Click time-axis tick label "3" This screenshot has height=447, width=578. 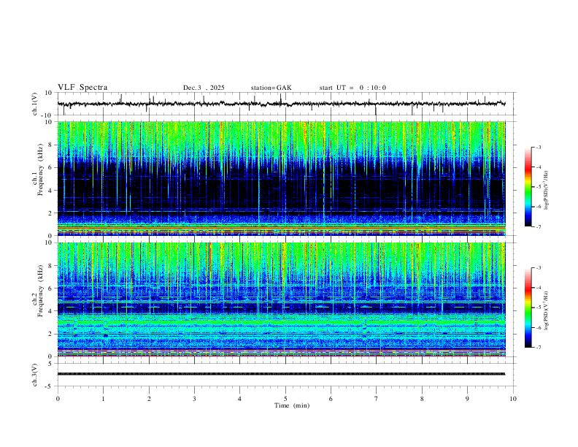click(x=194, y=399)
